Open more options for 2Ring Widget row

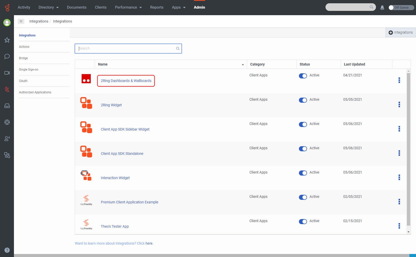click(399, 104)
